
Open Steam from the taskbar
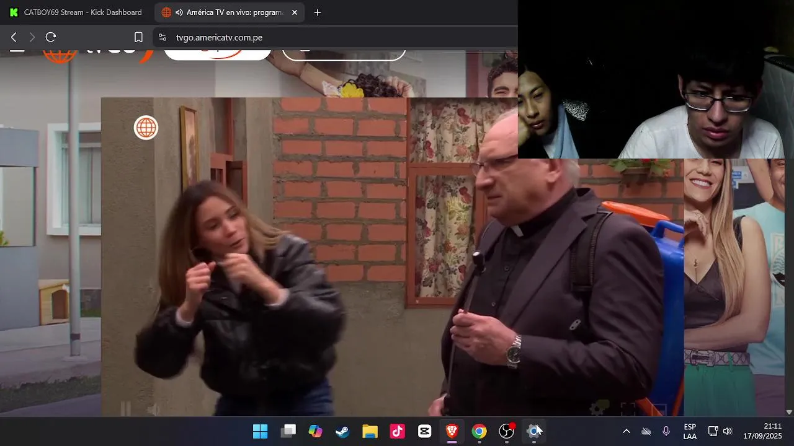342,431
